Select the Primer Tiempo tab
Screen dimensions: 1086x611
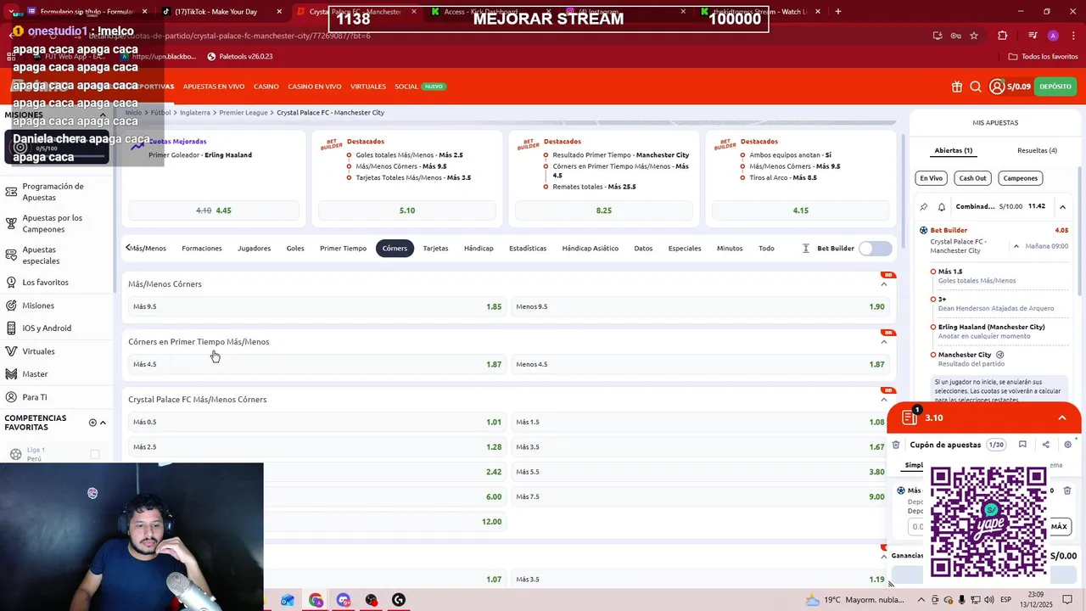pos(343,249)
